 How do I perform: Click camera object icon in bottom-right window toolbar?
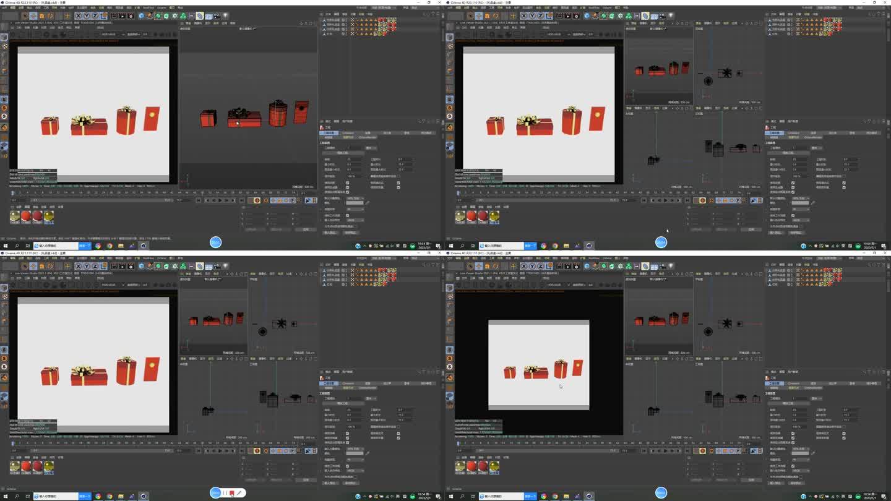click(662, 267)
